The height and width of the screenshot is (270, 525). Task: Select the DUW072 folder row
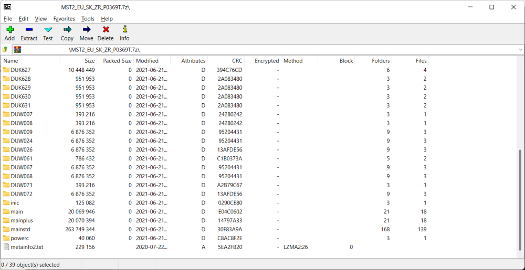[215, 194]
